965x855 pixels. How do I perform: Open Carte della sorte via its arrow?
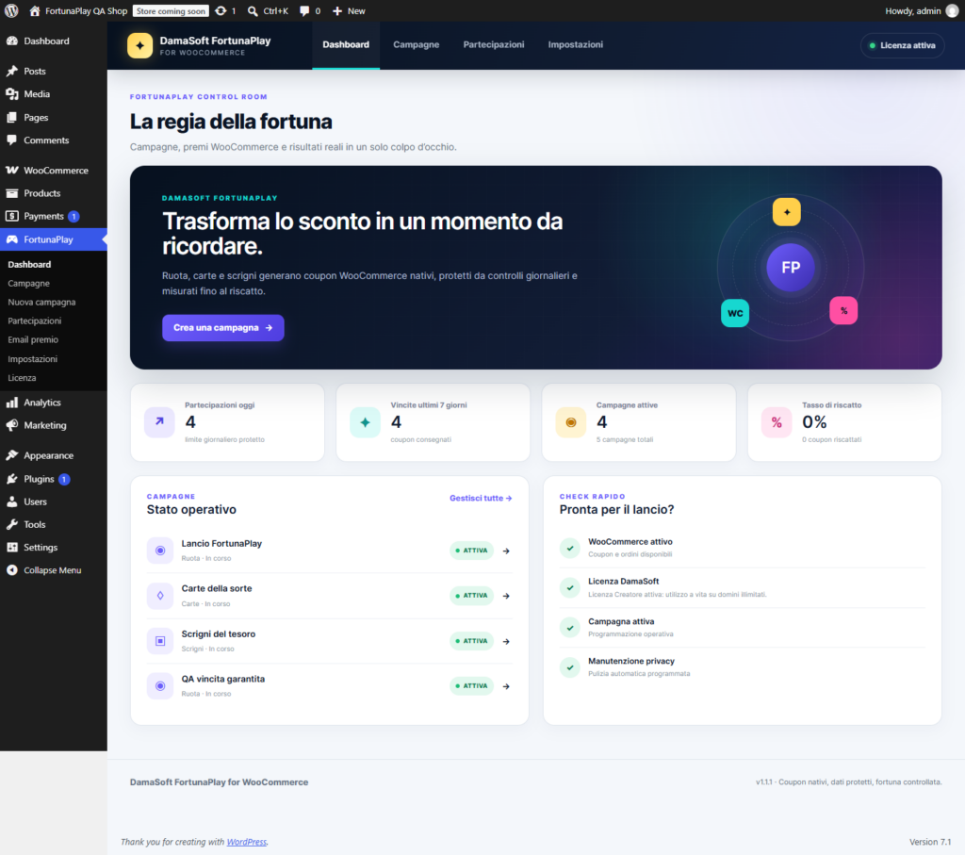click(506, 596)
